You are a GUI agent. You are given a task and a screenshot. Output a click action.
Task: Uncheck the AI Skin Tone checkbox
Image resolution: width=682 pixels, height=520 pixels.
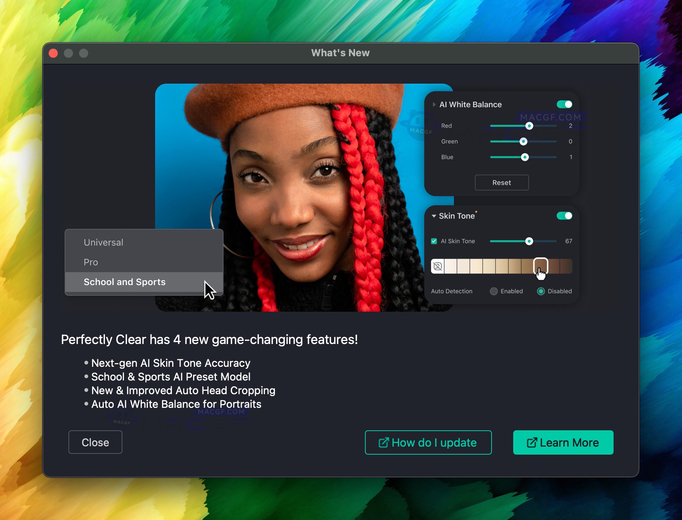[x=434, y=241]
